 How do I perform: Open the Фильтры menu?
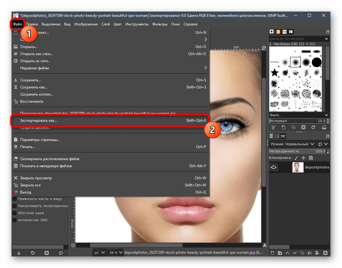pos(159,24)
